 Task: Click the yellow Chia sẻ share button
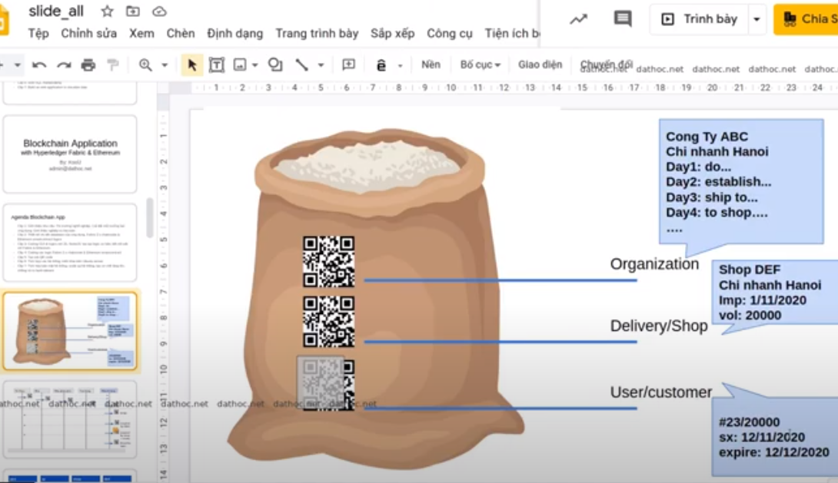click(806, 19)
